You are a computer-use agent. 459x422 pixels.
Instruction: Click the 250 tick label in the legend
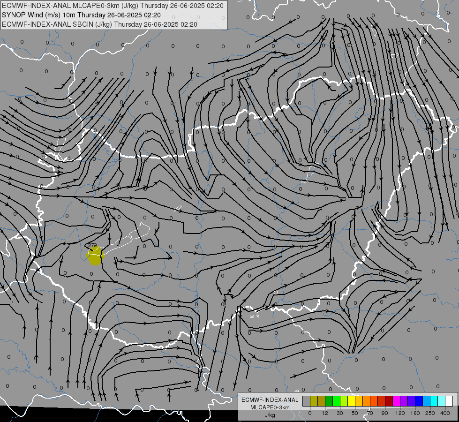click(430, 413)
